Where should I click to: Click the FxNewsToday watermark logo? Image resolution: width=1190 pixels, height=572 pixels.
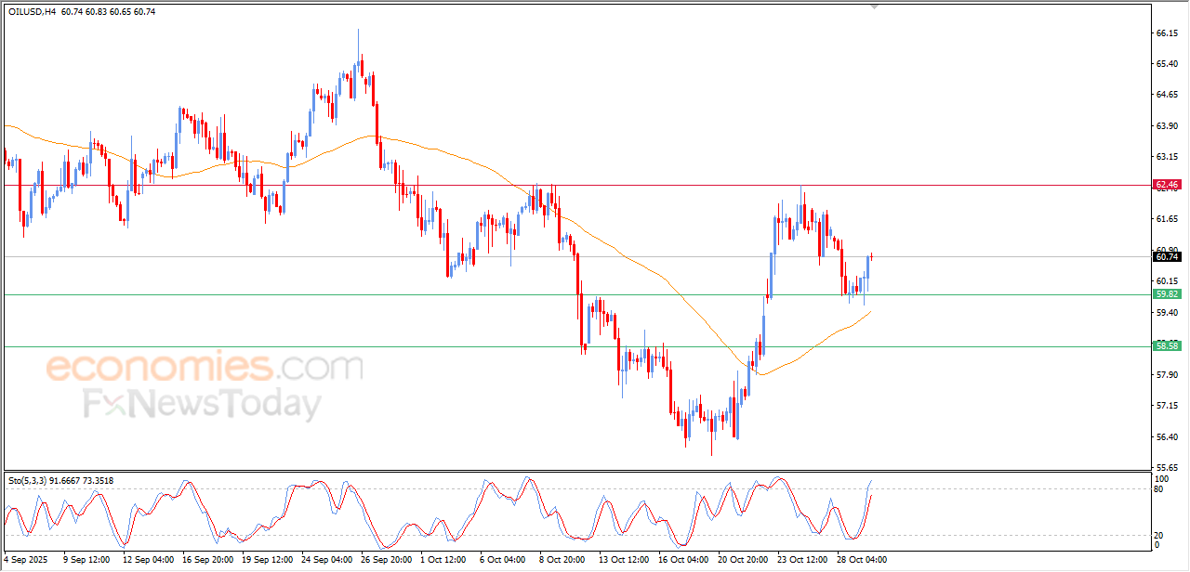203,405
